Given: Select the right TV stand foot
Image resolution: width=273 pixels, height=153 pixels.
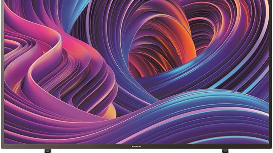Looking at the screenshot, I should click(x=225, y=151).
